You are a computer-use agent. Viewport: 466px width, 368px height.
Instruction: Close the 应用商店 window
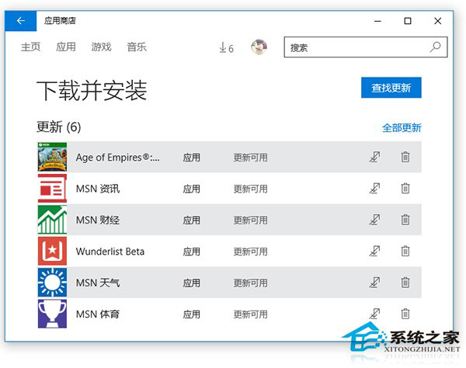[437, 21]
